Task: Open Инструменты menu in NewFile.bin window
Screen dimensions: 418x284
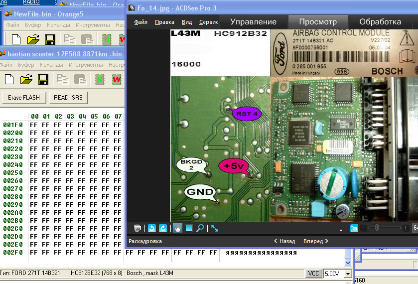Action: tap(93, 25)
